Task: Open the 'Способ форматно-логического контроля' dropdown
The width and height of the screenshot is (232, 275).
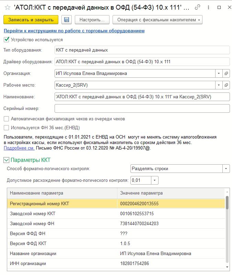Action: [226, 169]
